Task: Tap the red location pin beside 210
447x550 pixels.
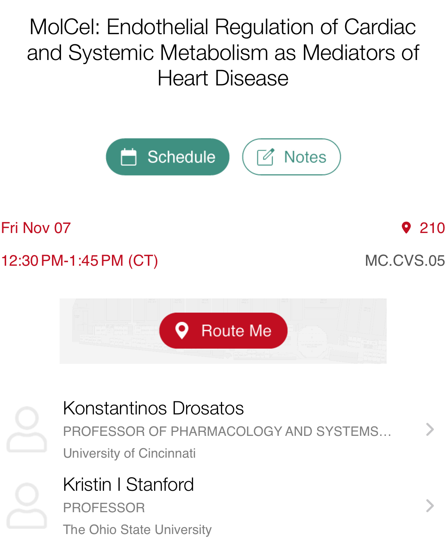Action: [x=406, y=228]
